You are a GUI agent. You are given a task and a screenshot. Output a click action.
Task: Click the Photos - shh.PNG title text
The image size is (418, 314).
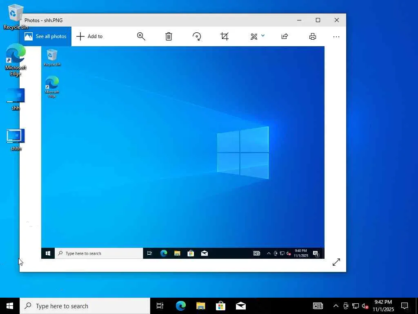(x=43, y=20)
